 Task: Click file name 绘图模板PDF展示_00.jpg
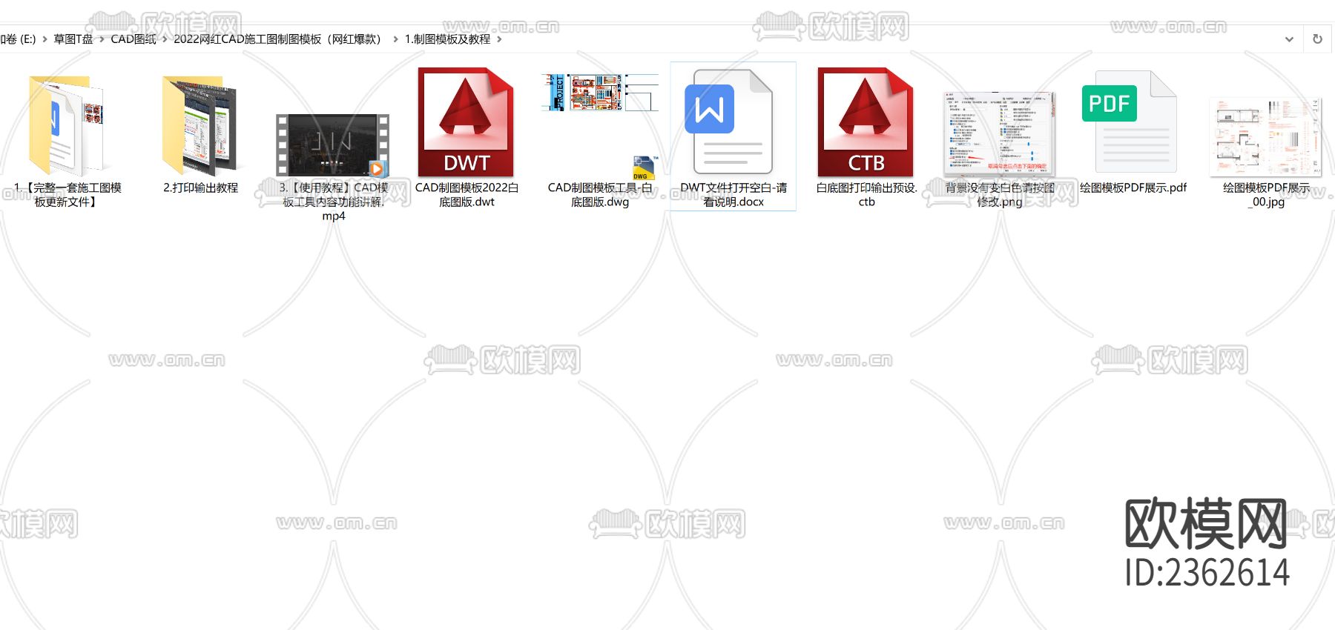pos(1266,195)
